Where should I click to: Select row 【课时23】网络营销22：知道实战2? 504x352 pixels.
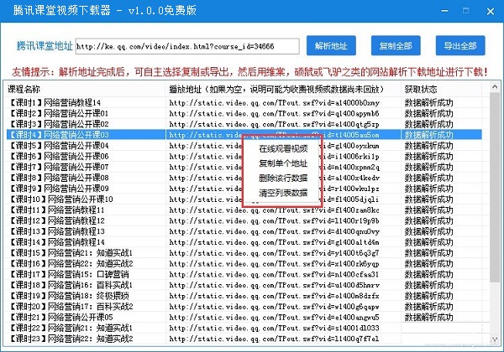pos(244,339)
